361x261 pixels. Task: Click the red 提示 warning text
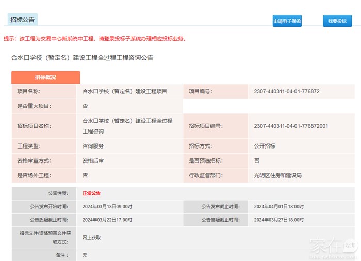[94, 39]
